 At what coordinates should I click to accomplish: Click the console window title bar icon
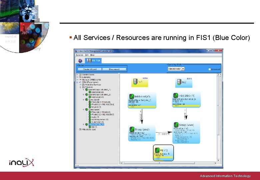click(76, 51)
